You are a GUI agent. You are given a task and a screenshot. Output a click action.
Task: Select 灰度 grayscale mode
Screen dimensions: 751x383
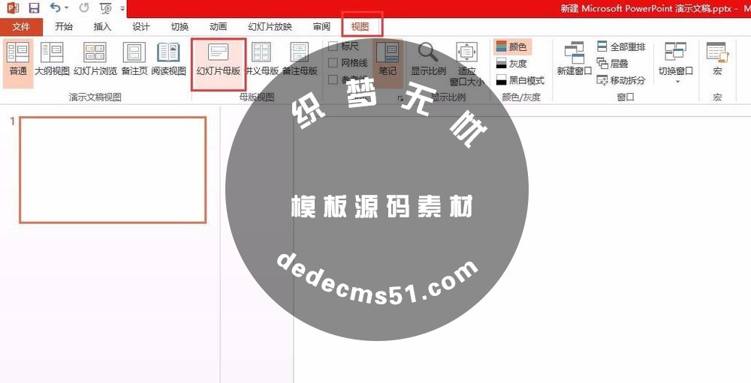(511, 63)
